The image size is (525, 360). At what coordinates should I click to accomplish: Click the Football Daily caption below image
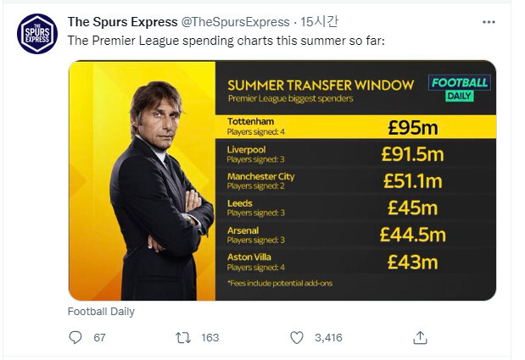click(x=101, y=312)
